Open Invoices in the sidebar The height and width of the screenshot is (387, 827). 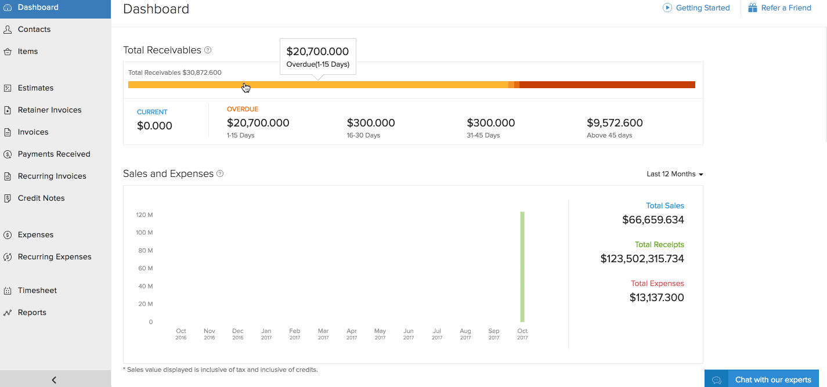pyautogui.click(x=33, y=132)
